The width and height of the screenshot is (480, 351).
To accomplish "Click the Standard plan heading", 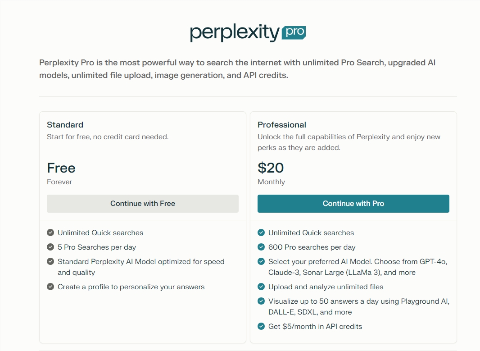I will pos(65,125).
